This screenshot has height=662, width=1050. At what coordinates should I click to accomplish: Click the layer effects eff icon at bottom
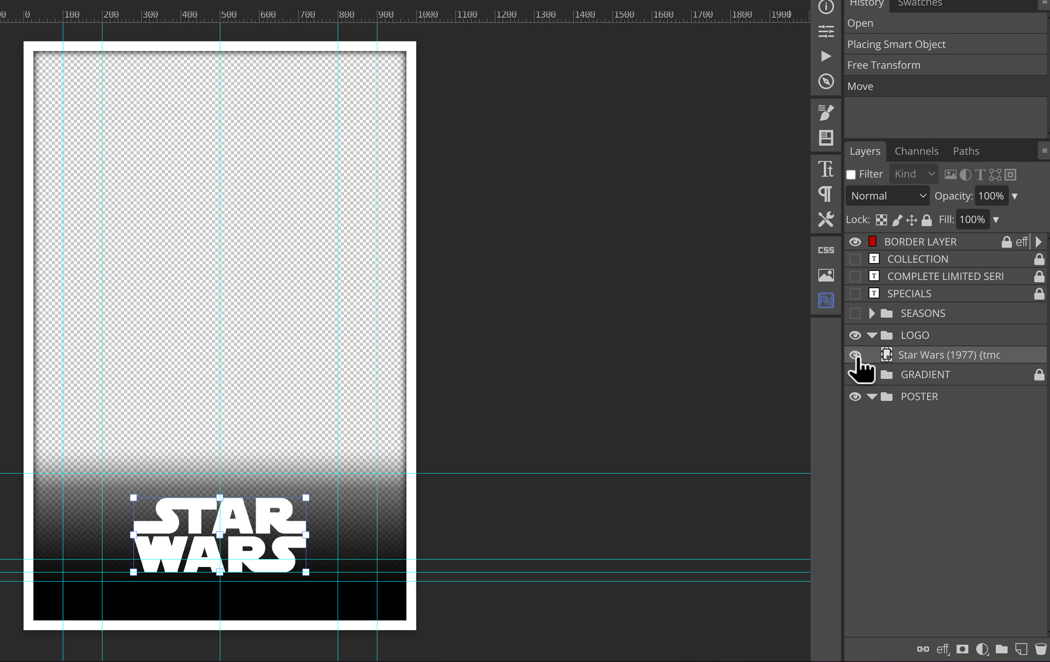[x=943, y=649]
